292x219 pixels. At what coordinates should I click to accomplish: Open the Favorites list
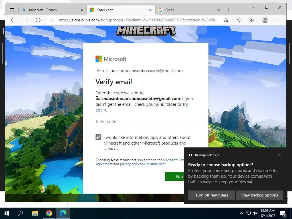pyautogui.click(x=240, y=20)
